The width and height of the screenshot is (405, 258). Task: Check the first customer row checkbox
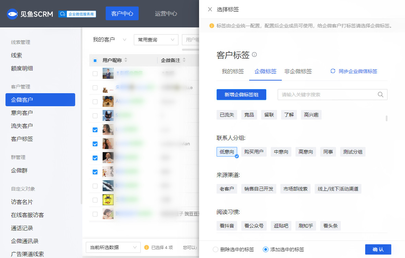pyautogui.click(x=95, y=74)
